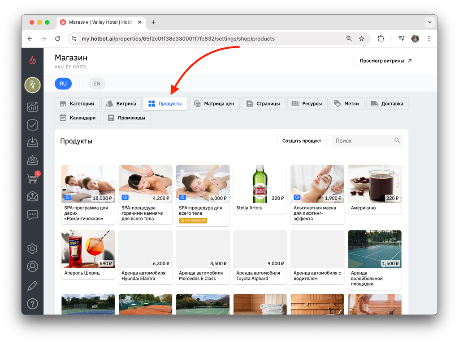Screen dimensions: 459x343
Task: Close the Магазин browser tab
Action: point(140,22)
